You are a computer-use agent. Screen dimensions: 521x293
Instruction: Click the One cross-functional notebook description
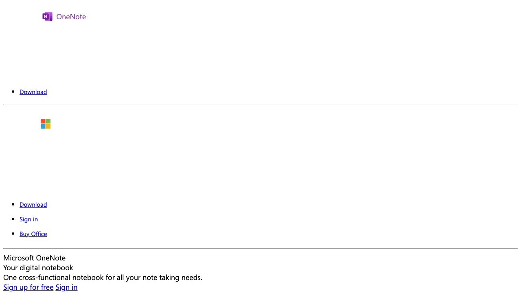[103, 278]
